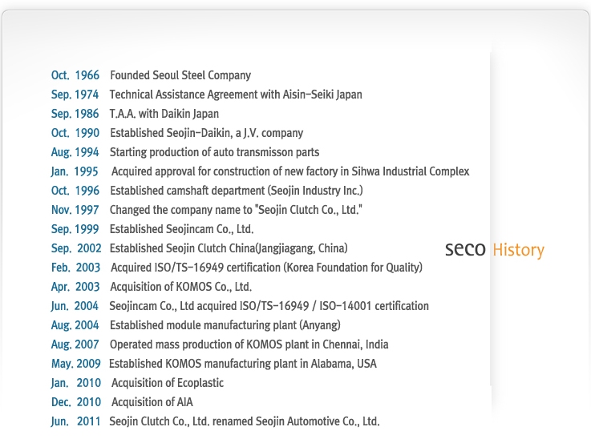Click the orange 'History' heading
591x439 pixels.
coord(519,250)
